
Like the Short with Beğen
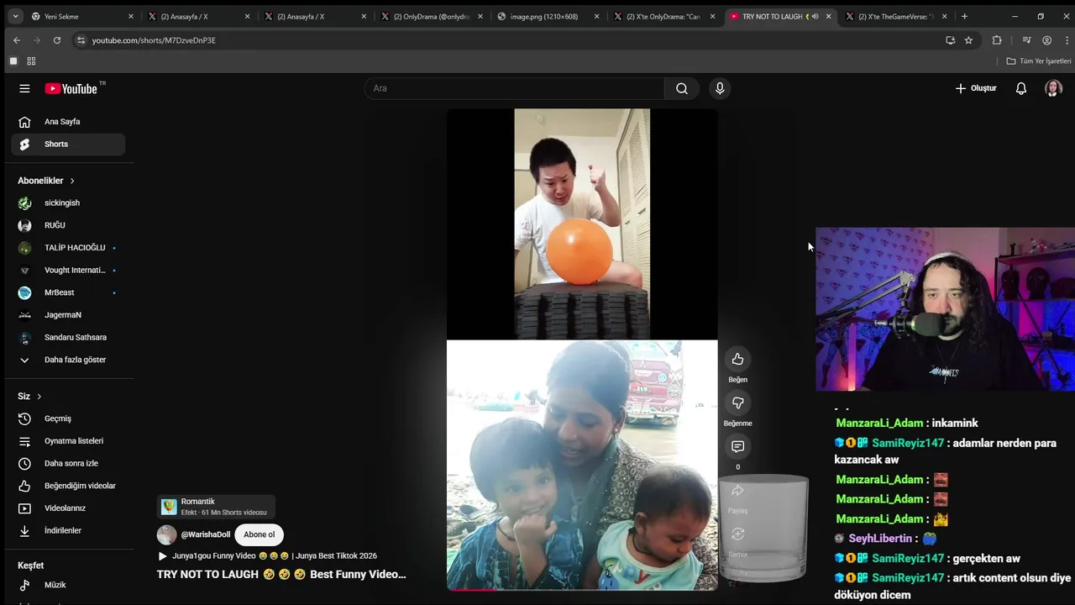[737, 360]
